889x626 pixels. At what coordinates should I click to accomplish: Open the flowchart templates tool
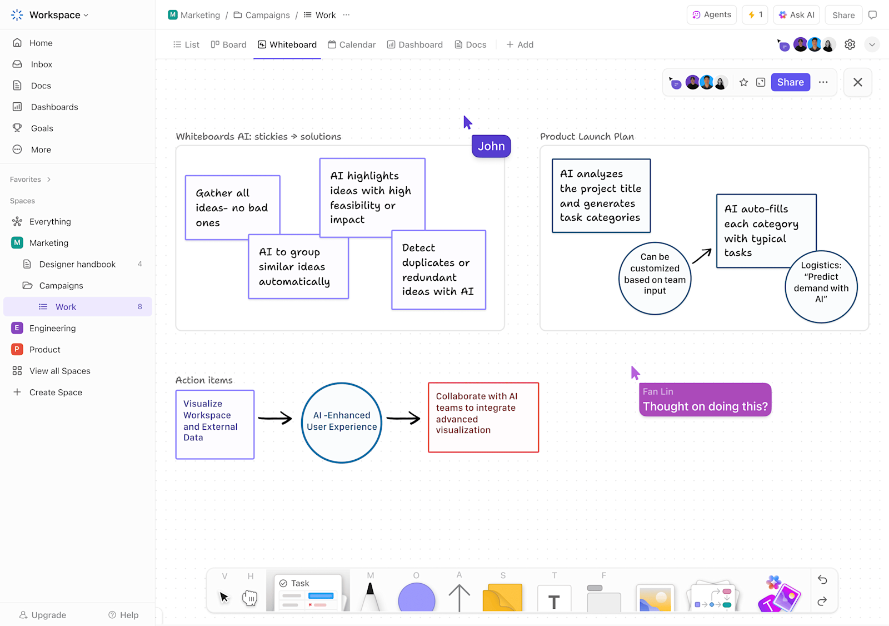click(713, 598)
